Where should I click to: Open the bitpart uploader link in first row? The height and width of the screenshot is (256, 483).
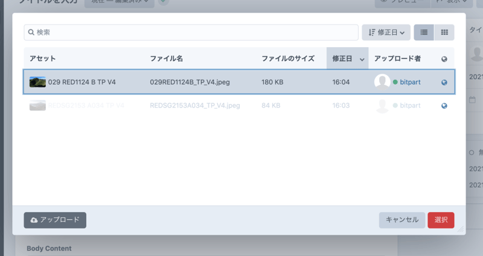(x=410, y=82)
